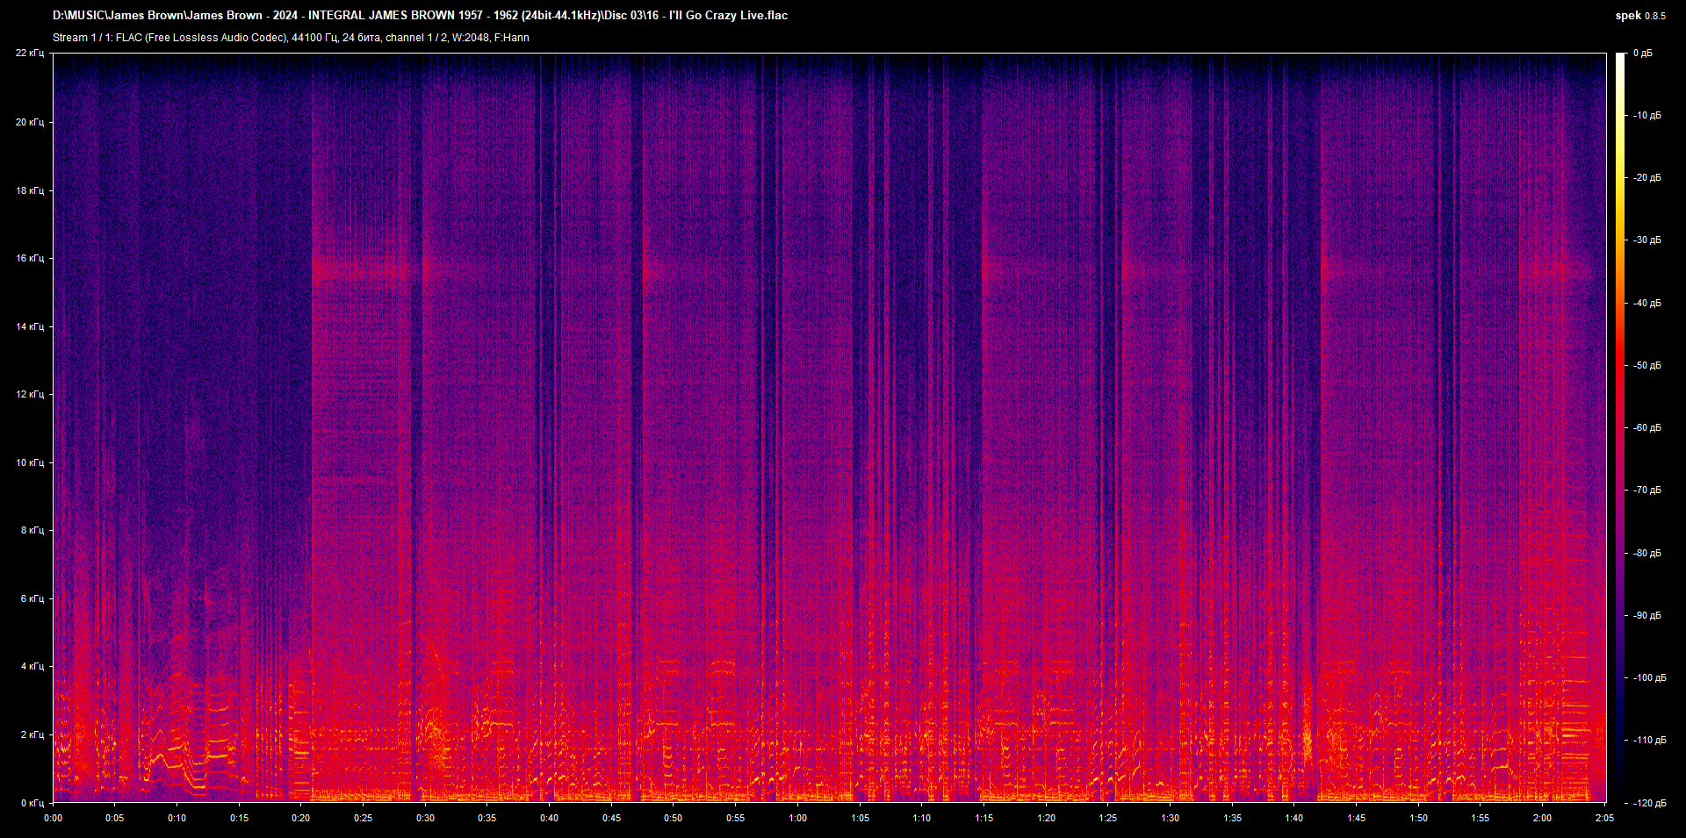1686x838 pixels.
Task: Click the -50 дБ level scale label
Action: click(1646, 366)
